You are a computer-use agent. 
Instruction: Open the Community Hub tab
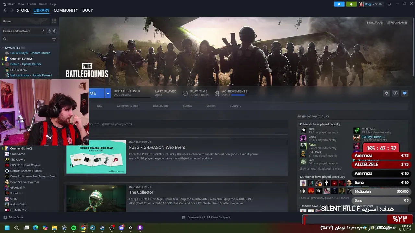pos(127,106)
